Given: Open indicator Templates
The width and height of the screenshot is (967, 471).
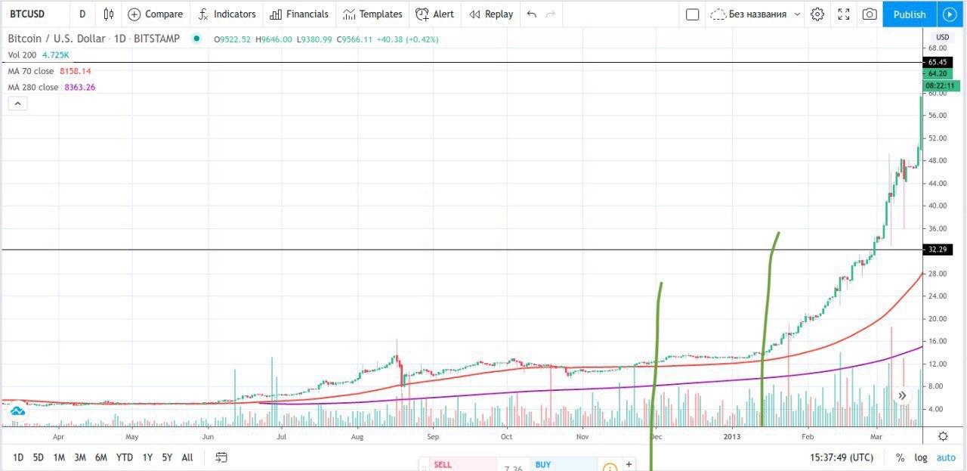Looking at the screenshot, I should pos(372,14).
